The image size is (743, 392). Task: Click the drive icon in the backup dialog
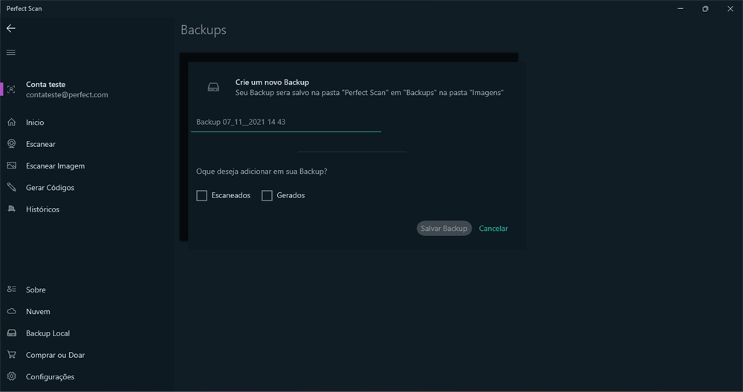[x=213, y=87]
